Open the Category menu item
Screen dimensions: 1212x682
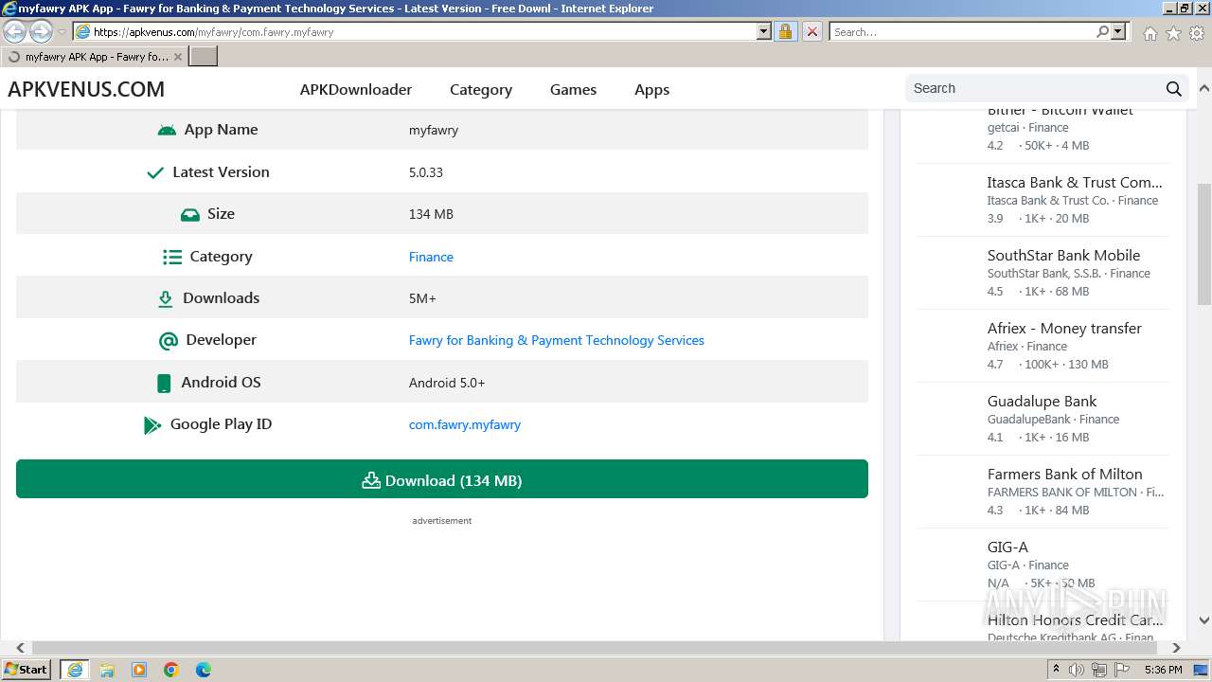coord(481,90)
